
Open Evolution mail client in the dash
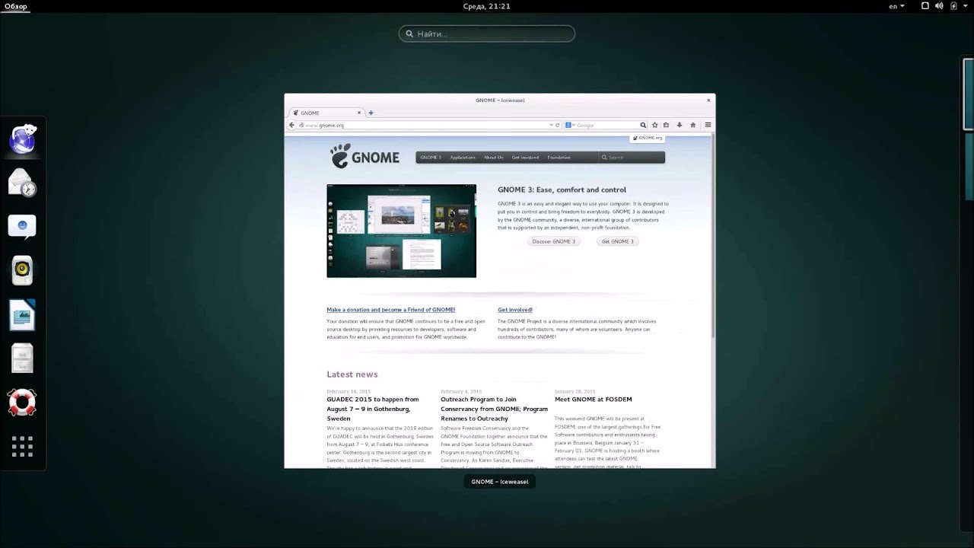23,183
